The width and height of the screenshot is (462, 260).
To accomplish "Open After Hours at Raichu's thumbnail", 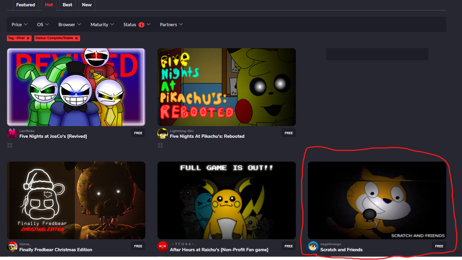I will point(226,200).
